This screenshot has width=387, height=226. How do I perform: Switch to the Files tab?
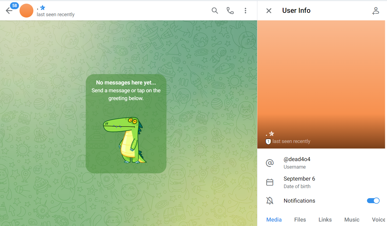coord(300,220)
